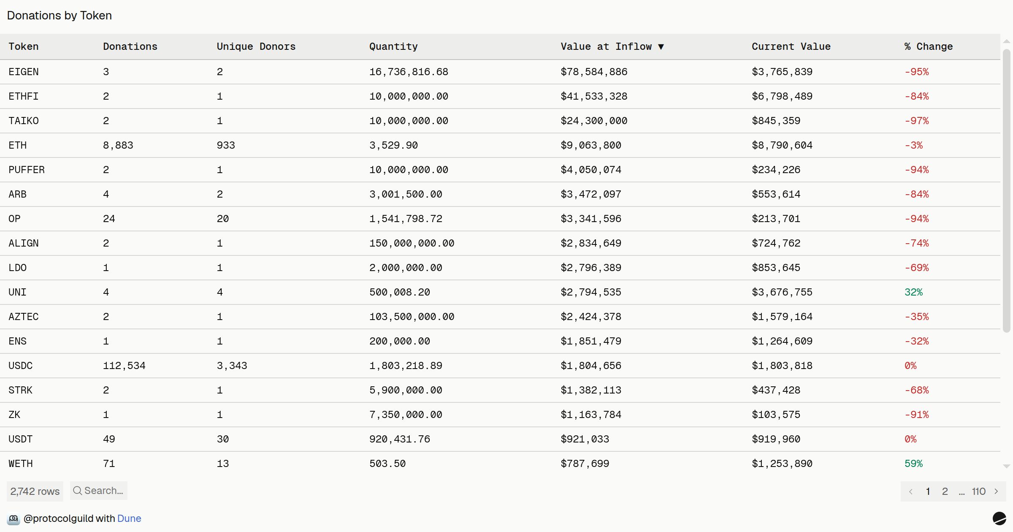The height and width of the screenshot is (532, 1013).
Task: Click the vertical scrollbar thumb
Action: (1007, 190)
